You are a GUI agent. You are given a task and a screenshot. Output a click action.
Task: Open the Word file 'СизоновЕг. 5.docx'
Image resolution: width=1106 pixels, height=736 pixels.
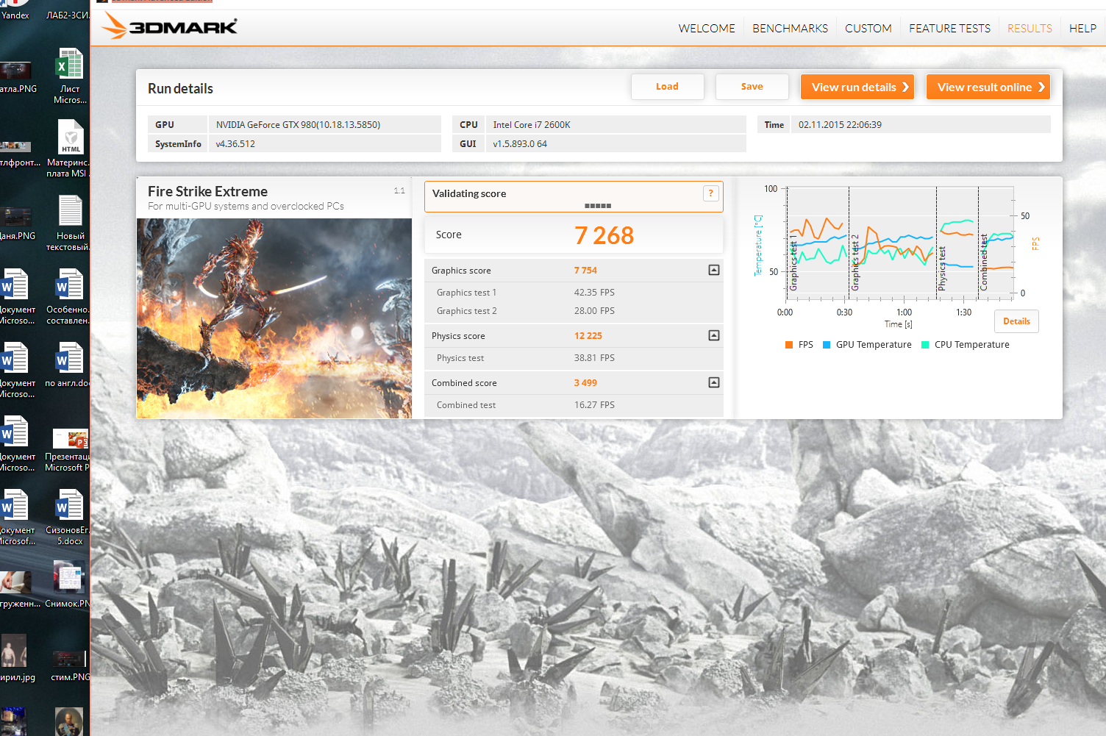(x=70, y=517)
